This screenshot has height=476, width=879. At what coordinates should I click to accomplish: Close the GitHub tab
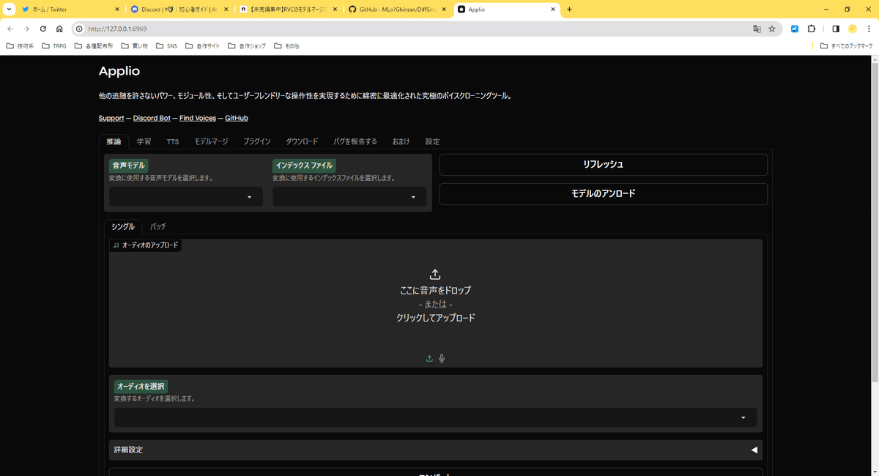pyautogui.click(x=444, y=10)
